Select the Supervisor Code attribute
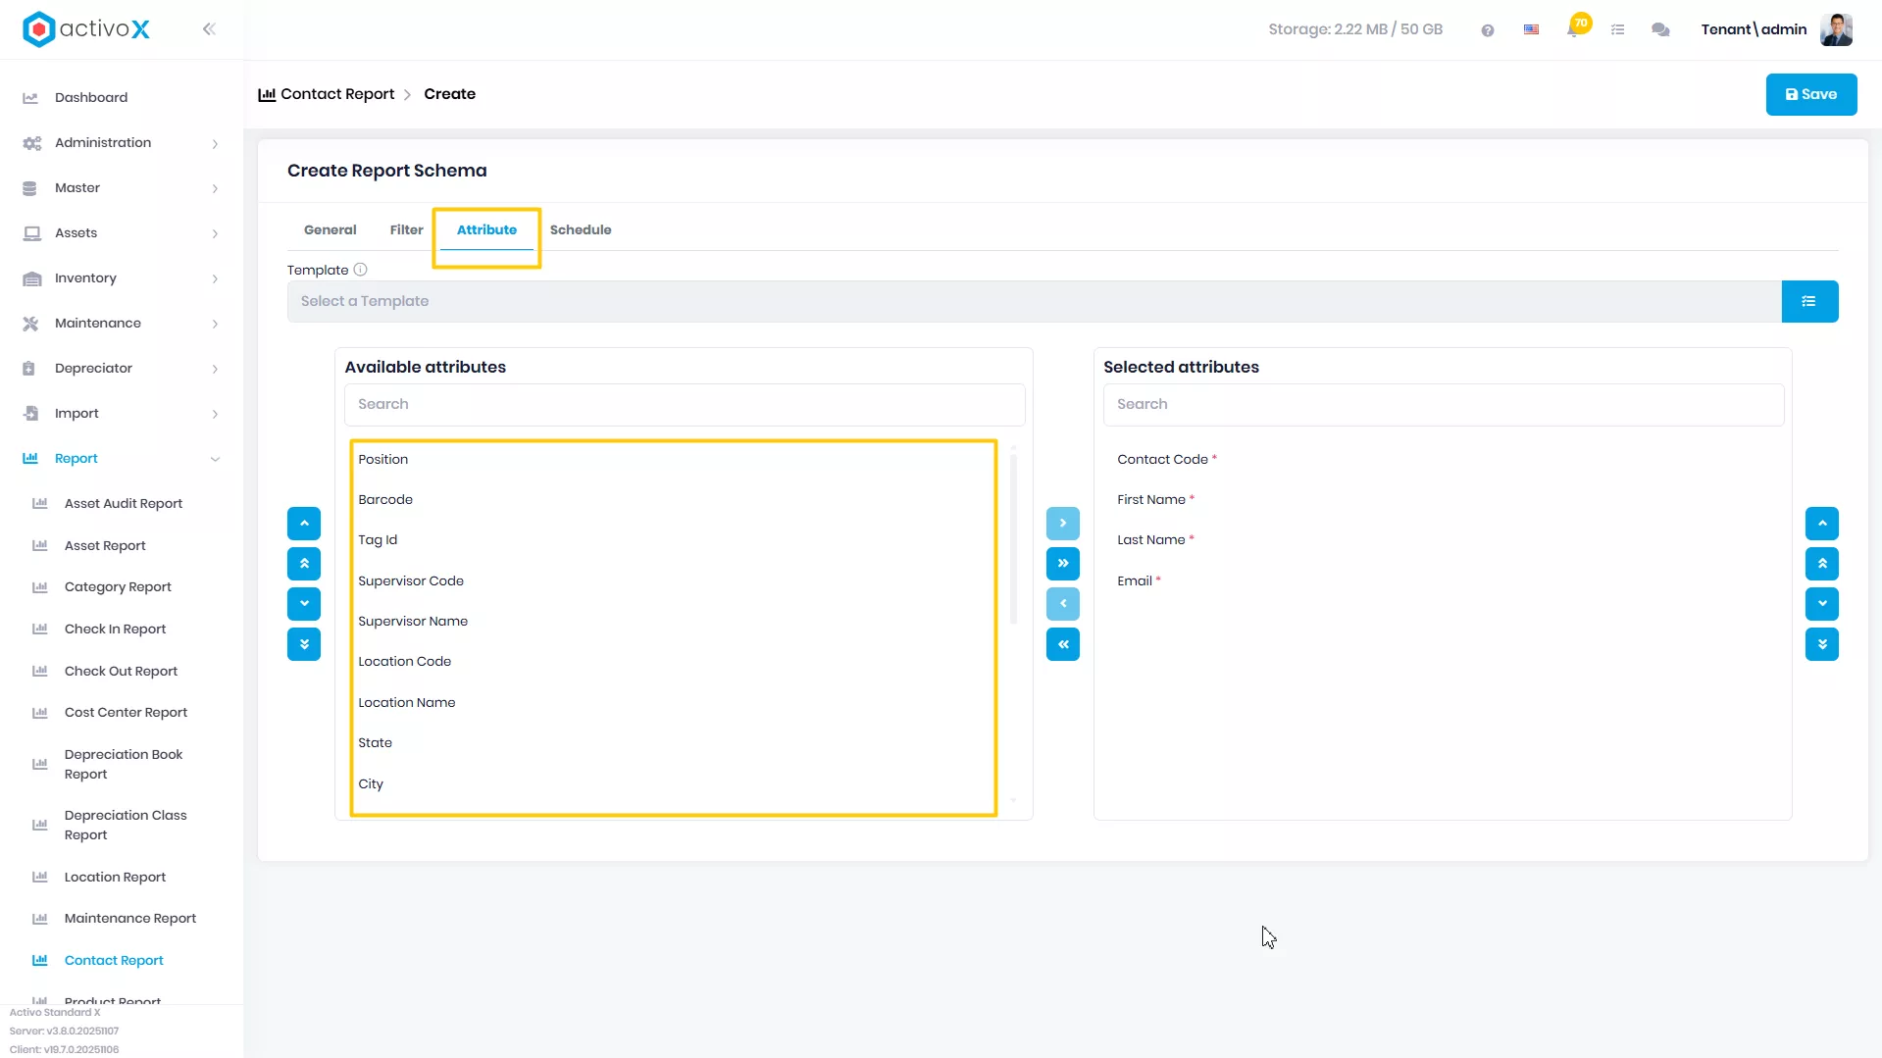 [411, 581]
